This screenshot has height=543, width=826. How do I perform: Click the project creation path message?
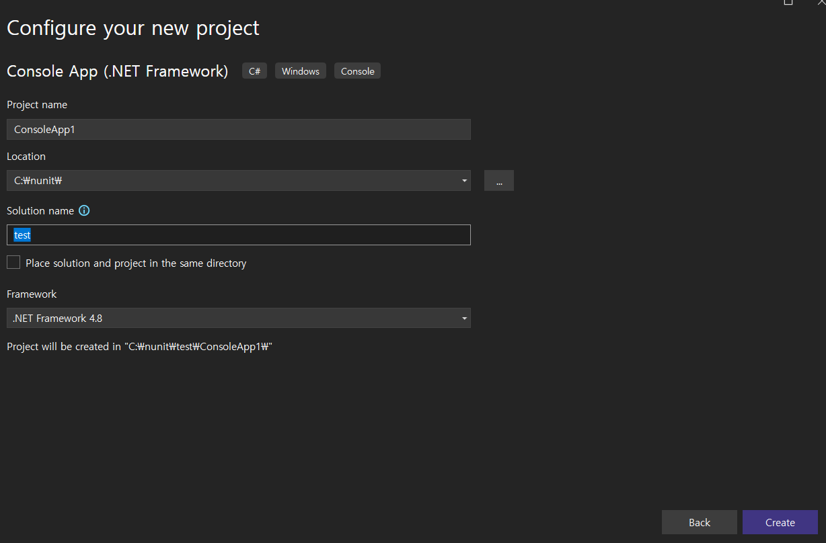tap(139, 346)
